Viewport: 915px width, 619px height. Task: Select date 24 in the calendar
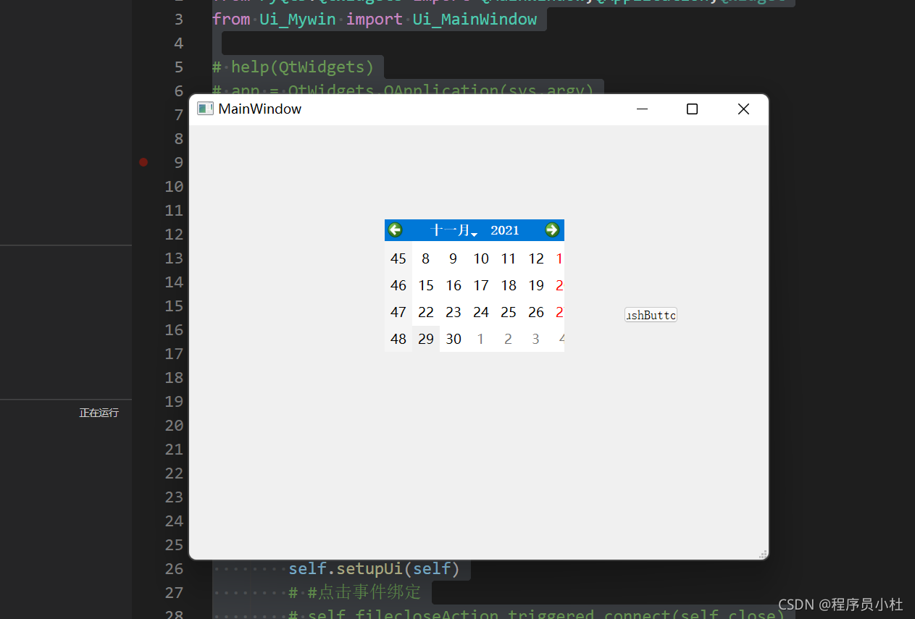481,312
